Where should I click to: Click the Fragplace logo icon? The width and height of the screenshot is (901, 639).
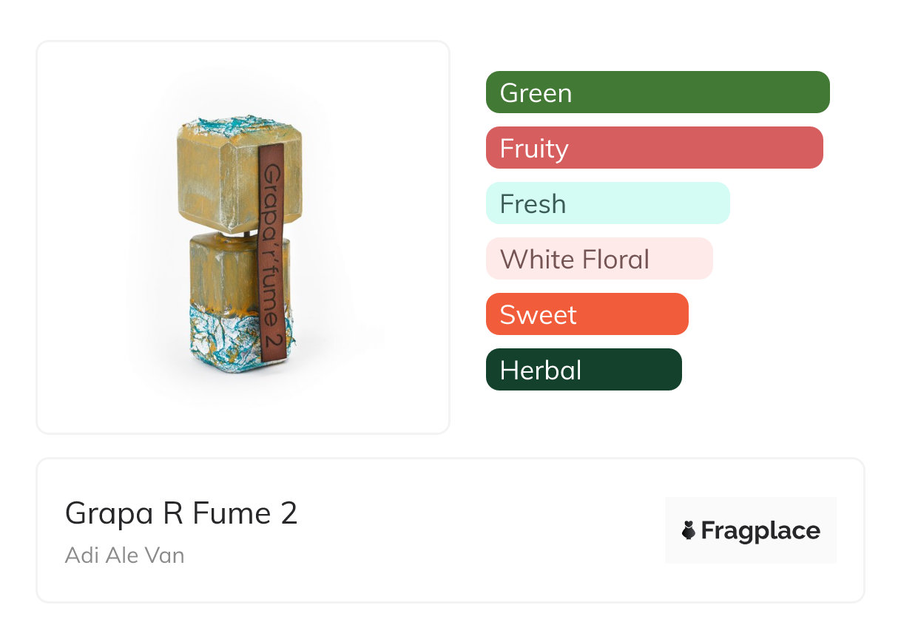tap(689, 530)
